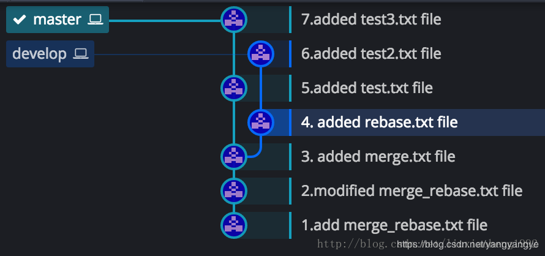Click avatar node for rebase.txt commit
Image resolution: width=545 pixels, height=256 pixels.
[x=260, y=122]
